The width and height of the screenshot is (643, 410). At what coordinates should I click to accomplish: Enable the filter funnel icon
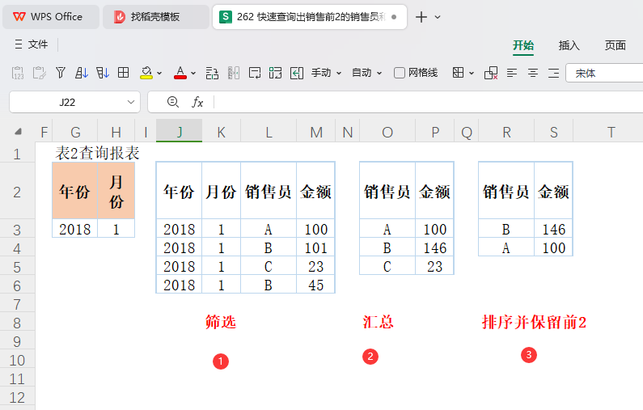pyautogui.click(x=61, y=73)
